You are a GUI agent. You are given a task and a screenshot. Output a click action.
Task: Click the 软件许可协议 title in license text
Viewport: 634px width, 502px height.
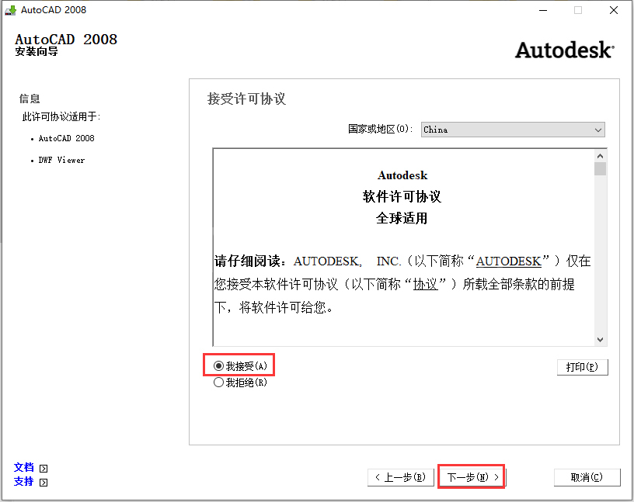tap(402, 196)
